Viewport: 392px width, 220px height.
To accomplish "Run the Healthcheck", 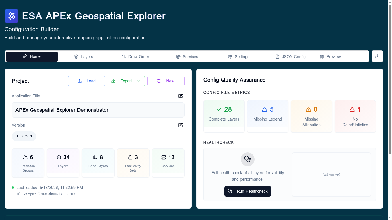I will pos(248,191).
